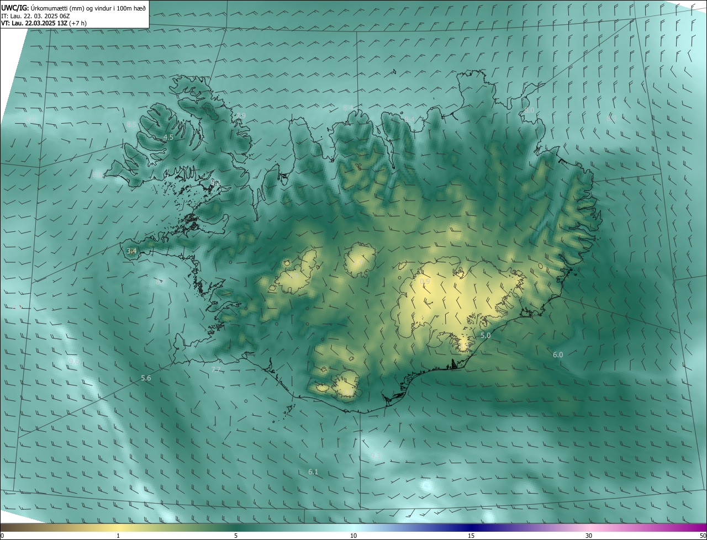Click the magenta end of the colorbar
The image size is (707, 540).
coord(696,527)
